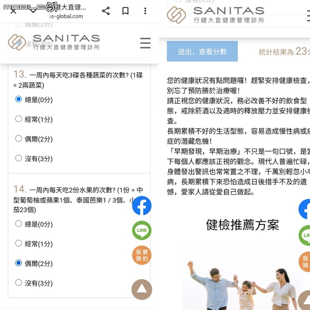Image resolution: width=310 pixels, height=310 pixels.
Task: Click the as-global.com URL in address bar
Action: 66,16
